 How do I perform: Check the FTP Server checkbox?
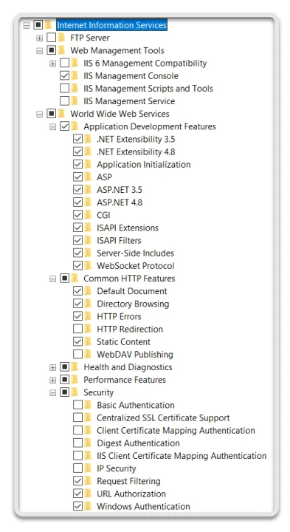pos(51,38)
